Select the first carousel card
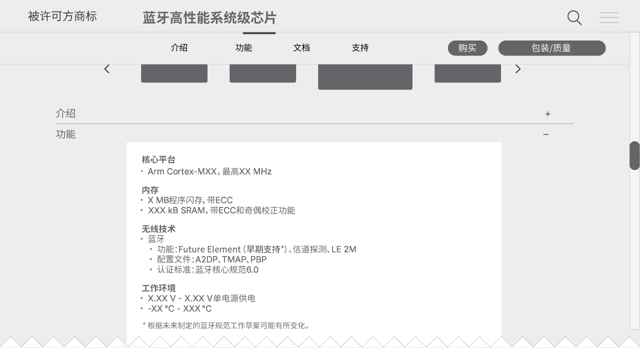This screenshot has height=348, width=640. click(x=174, y=73)
